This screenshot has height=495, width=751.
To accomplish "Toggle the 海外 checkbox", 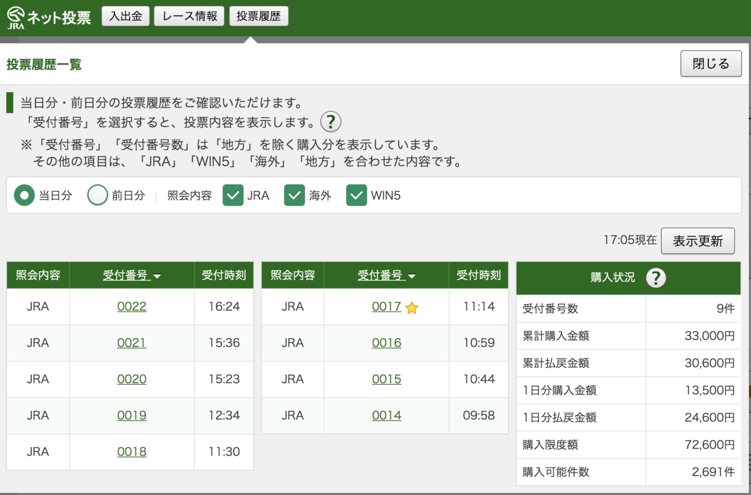I will 294,195.
